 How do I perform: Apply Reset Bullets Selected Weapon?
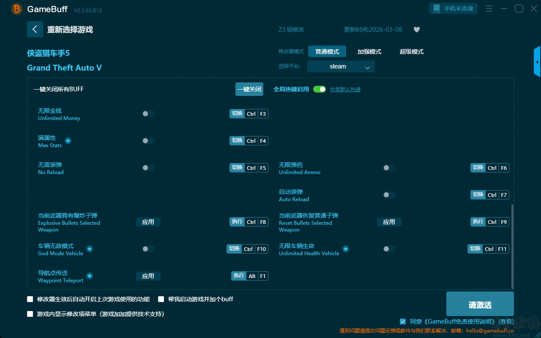[389, 222]
